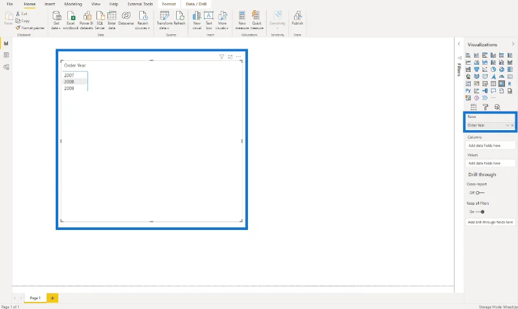Open the Analytics magnifier pane
This screenshot has width=518, height=309.
tap(497, 107)
